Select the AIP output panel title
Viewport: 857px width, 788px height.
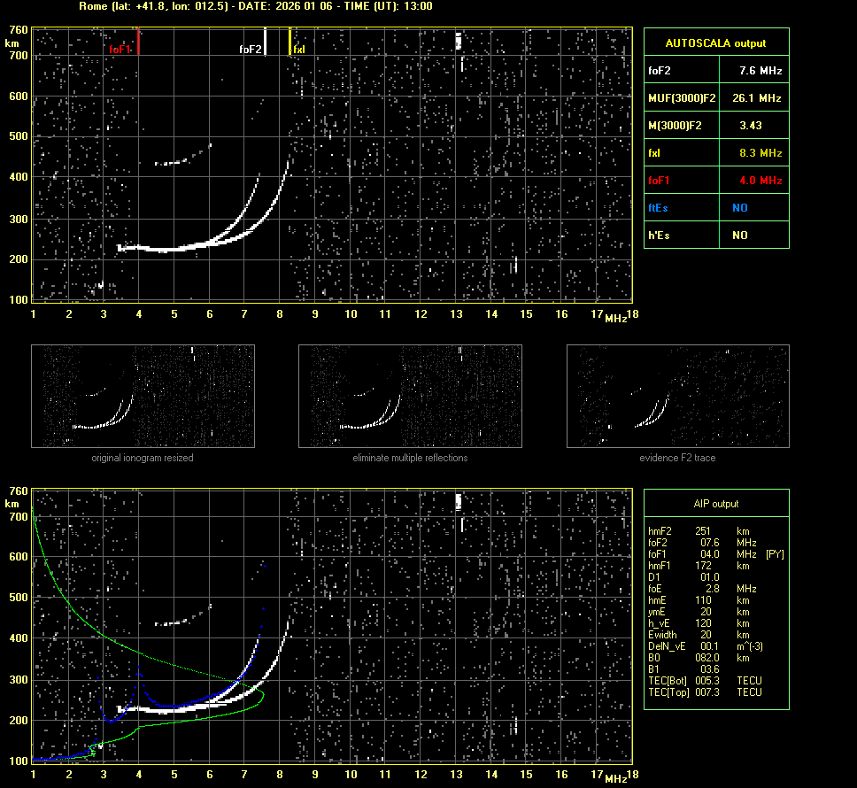[x=715, y=504]
